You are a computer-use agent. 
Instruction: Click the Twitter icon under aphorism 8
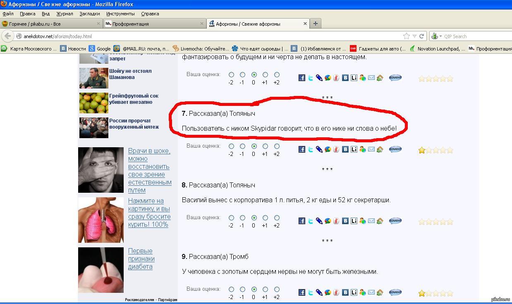pos(311,221)
